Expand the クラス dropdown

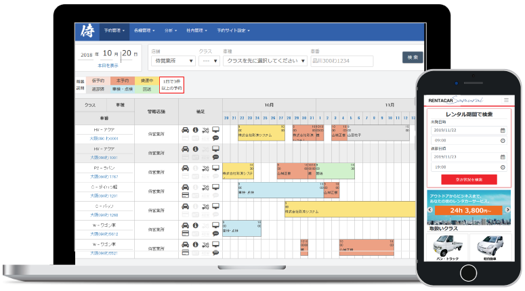tap(208, 61)
